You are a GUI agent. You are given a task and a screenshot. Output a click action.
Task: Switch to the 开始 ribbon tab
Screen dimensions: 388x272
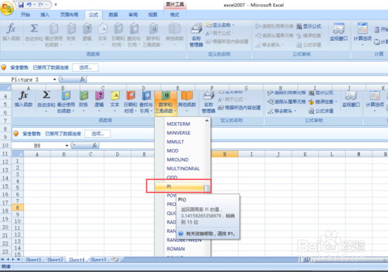point(25,15)
